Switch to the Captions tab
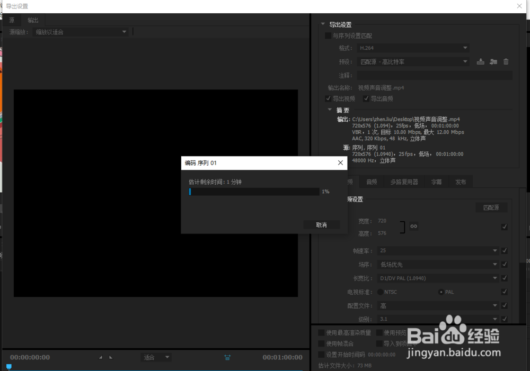Screen dimensions: 530x371 tap(436, 182)
